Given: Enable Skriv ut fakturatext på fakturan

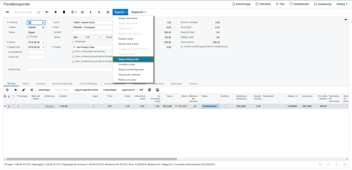Looking at the screenshot, I should click(73, 51).
